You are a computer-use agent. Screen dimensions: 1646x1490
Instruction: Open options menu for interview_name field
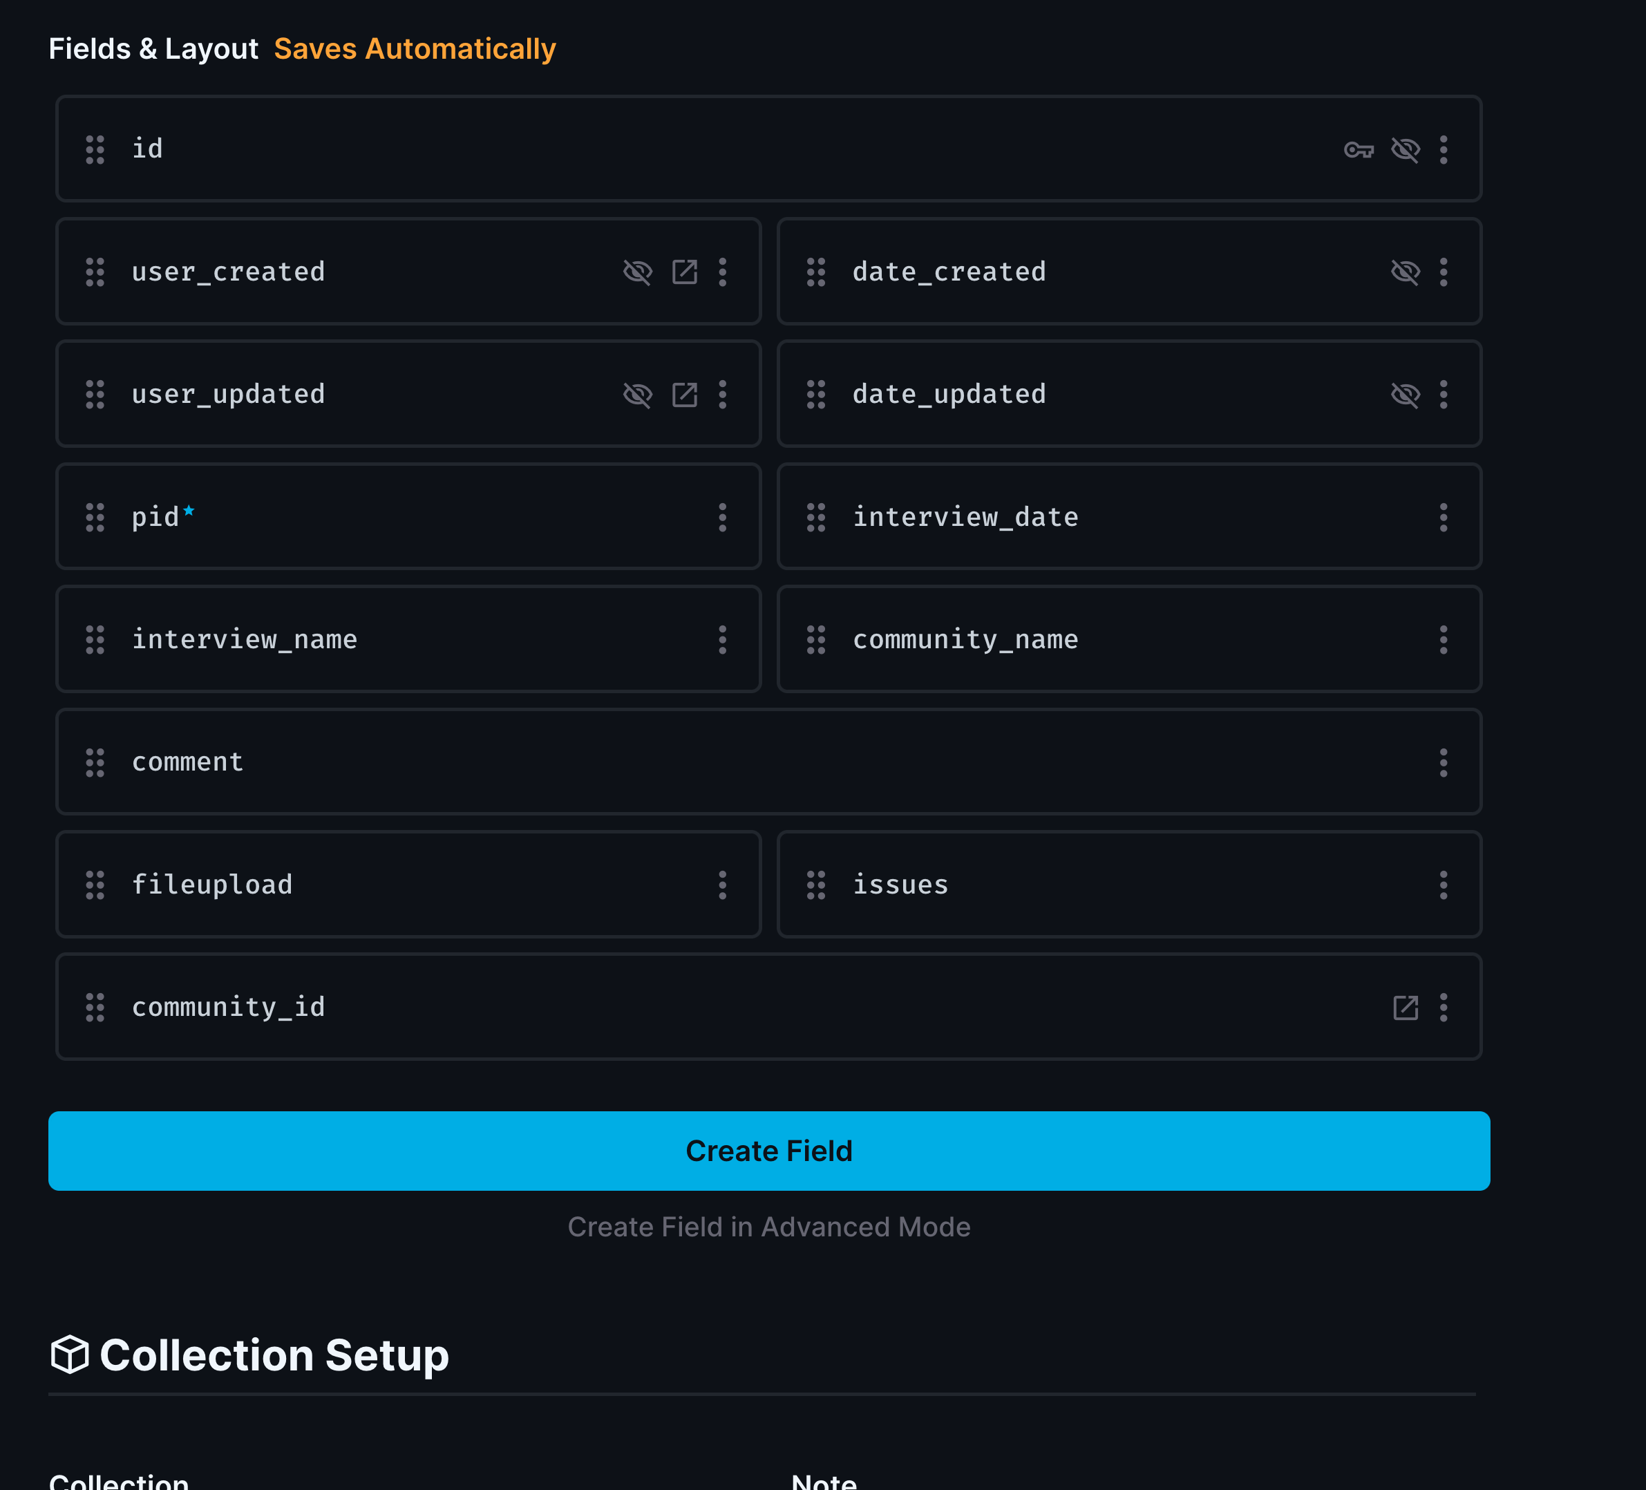(x=723, y=639)
